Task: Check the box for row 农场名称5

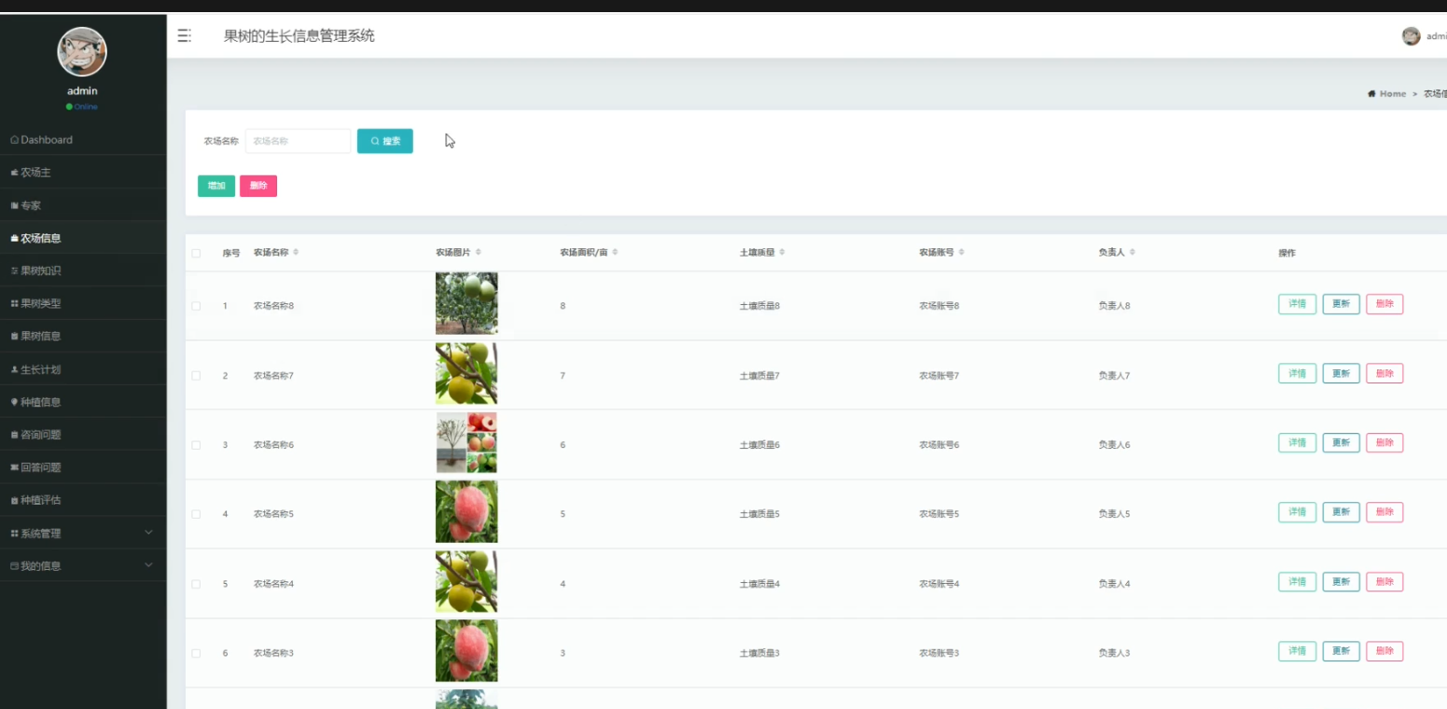Action: tap(196, 514)
